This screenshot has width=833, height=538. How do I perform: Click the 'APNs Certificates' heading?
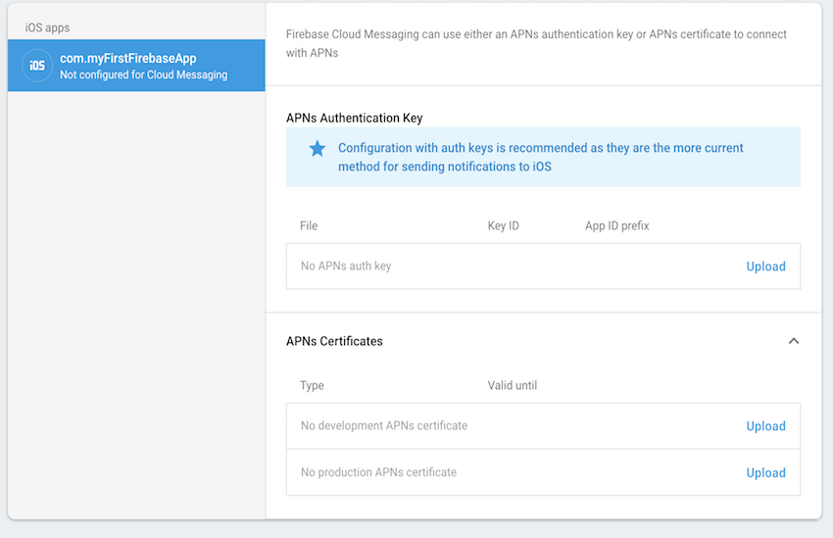(x=334, y=341)
